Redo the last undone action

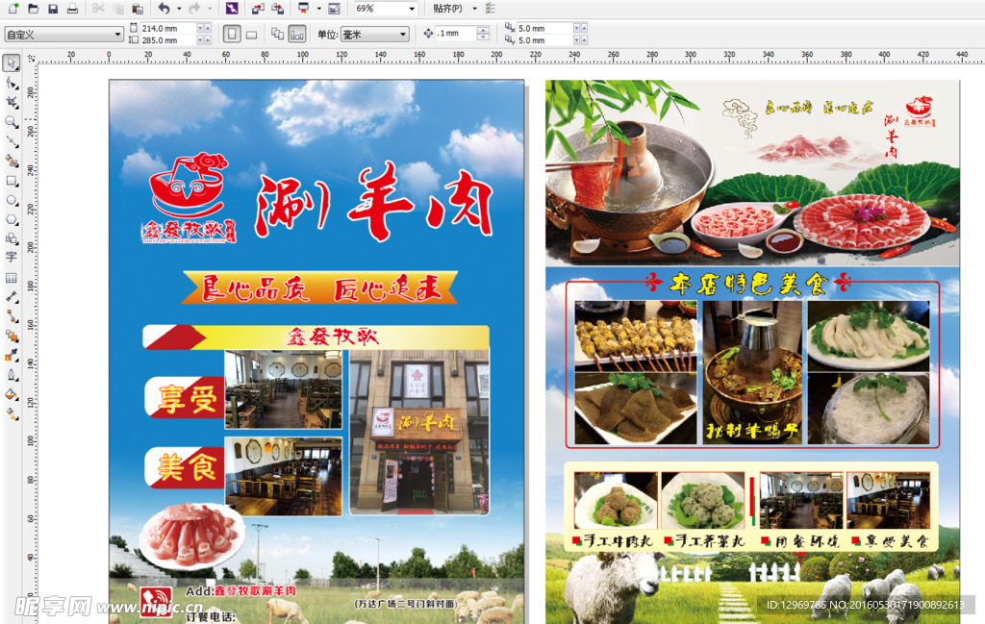(x=194, y=8)
